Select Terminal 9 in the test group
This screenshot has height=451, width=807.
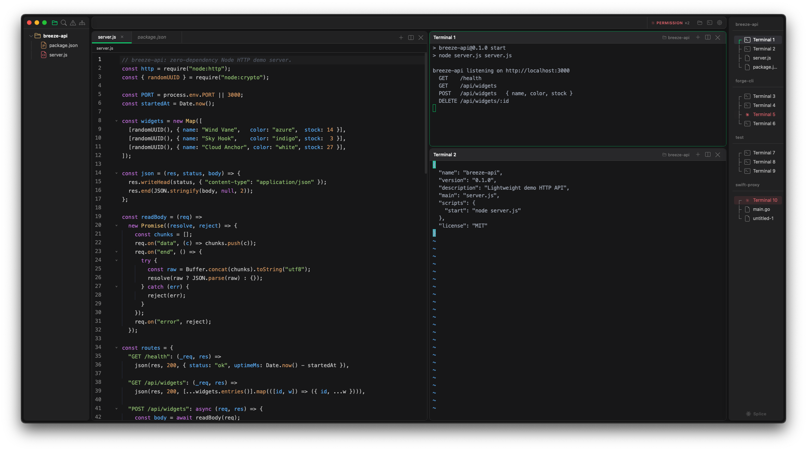pyautogui.click(x=758, y=171)
